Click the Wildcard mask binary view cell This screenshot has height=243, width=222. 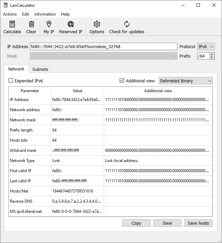tap(158, 150)
